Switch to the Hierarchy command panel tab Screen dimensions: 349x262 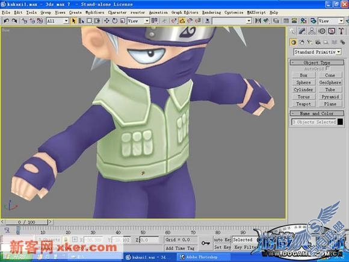point(312,31)
